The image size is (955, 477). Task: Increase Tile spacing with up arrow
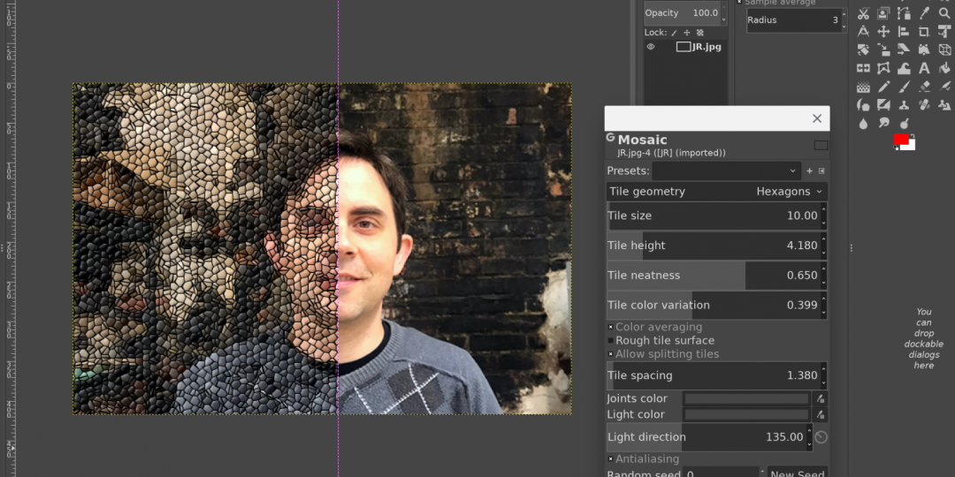823,368
